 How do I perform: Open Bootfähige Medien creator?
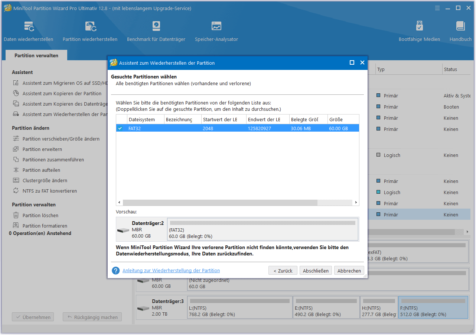(419, 31)
